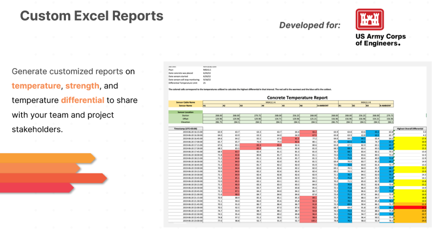Click the 'Station' row label

[186, 115]
